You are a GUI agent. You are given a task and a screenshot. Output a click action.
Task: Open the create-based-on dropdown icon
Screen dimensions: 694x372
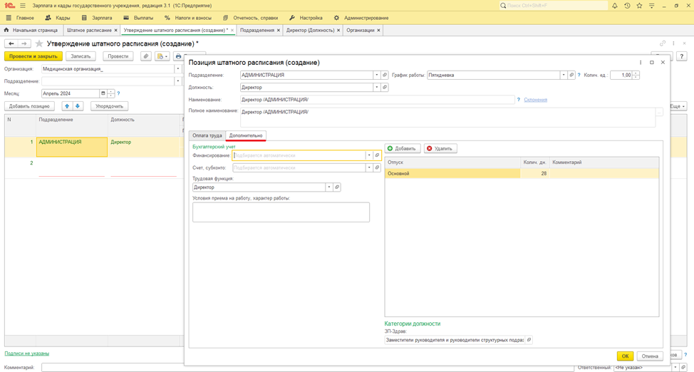click(162, 56)
